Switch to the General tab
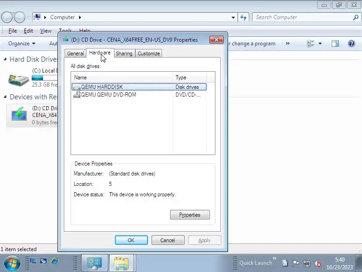Screen dimensions: 362x272 coord(75,53)
